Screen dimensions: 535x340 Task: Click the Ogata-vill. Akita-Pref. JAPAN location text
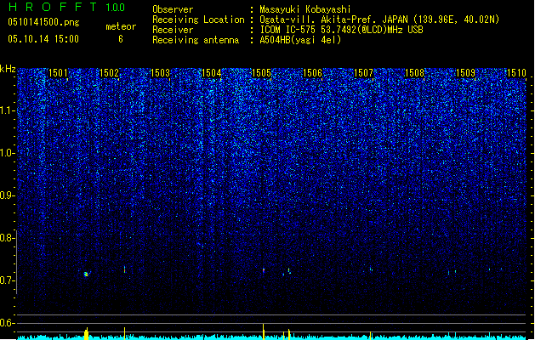(x=379, y=20)
